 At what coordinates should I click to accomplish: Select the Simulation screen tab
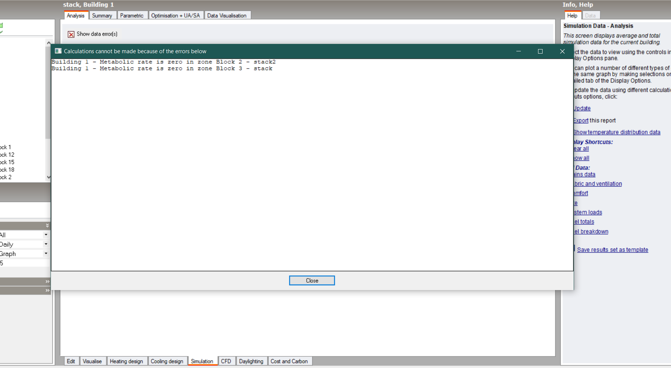click(202, 361)
